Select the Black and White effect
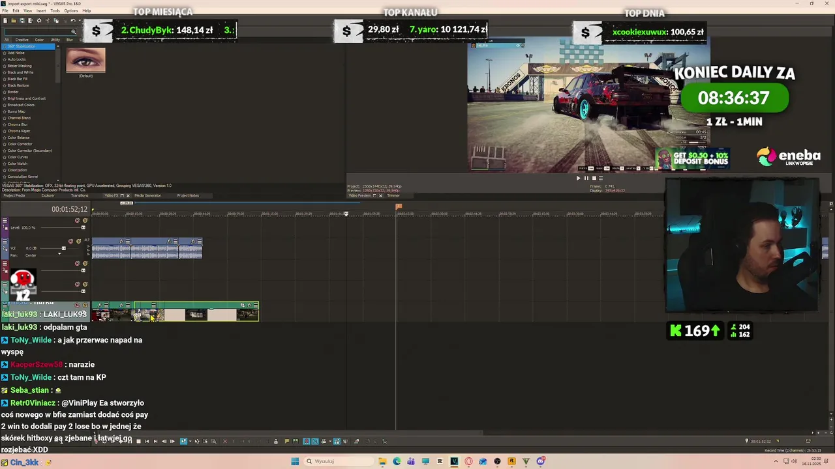835x469 pixels. [x=20, y=72]
